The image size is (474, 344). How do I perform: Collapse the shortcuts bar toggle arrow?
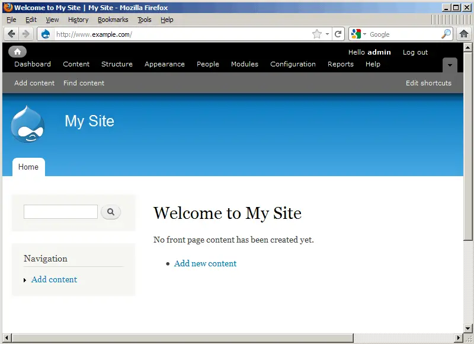450,65
